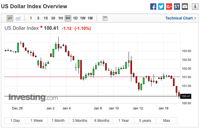Show the 1 Day range
Screen dimensions: 201x131
point(15,121)
